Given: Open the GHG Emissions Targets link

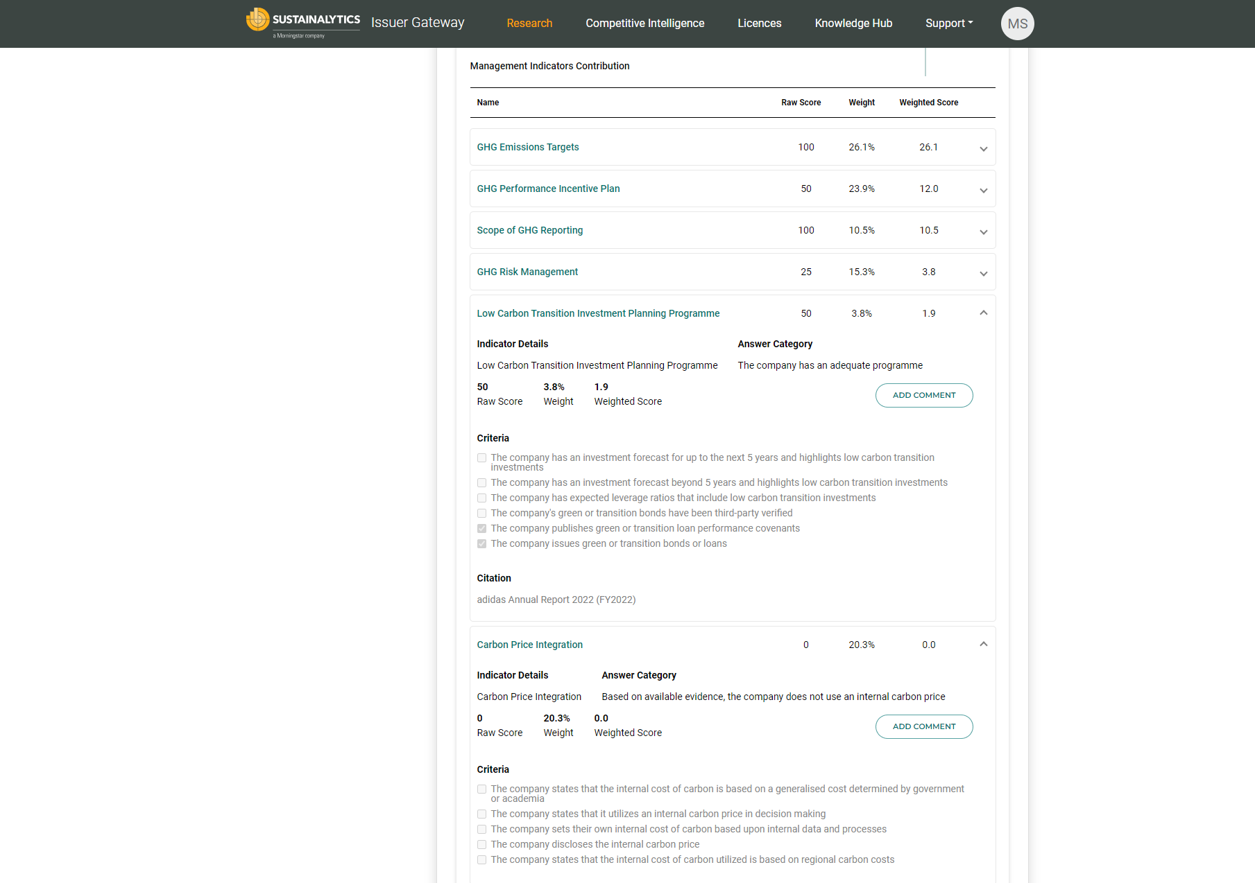Looking at the screenshot, I should pos(527,147).
